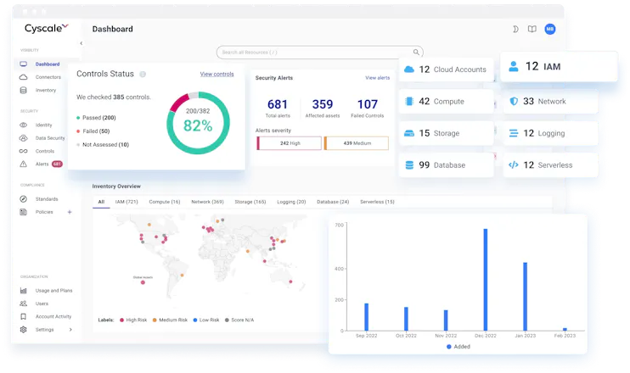The image size is (630, 373).
Task: Click the Serverless code brackets icon
Action: (514, 165)
